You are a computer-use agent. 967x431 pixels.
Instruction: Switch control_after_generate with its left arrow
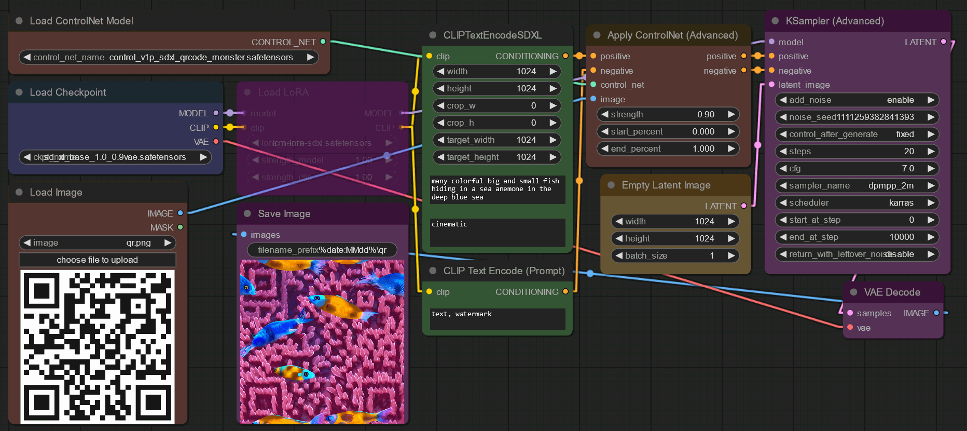coord(783,134)
